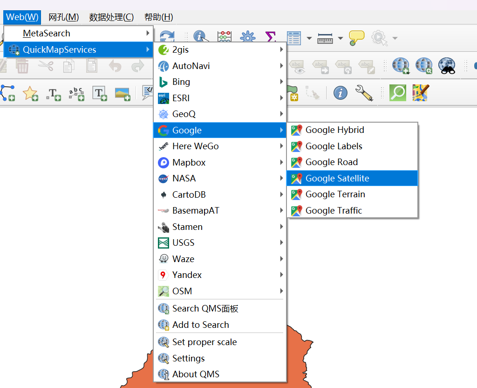This screenshot has height=388, width=477.
Task: Expand the AutoNavi provider submenu
Action: pyautogui.click(x=220, y=66)
